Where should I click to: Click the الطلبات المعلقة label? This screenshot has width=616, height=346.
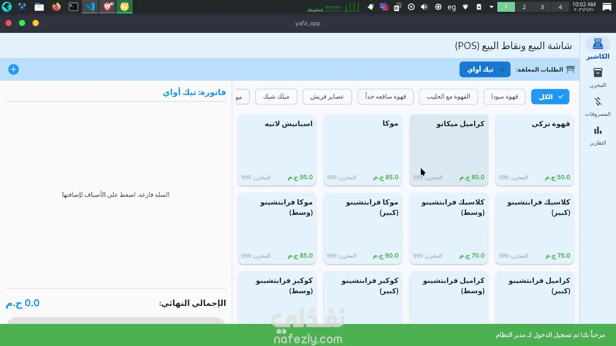(539, 69)
